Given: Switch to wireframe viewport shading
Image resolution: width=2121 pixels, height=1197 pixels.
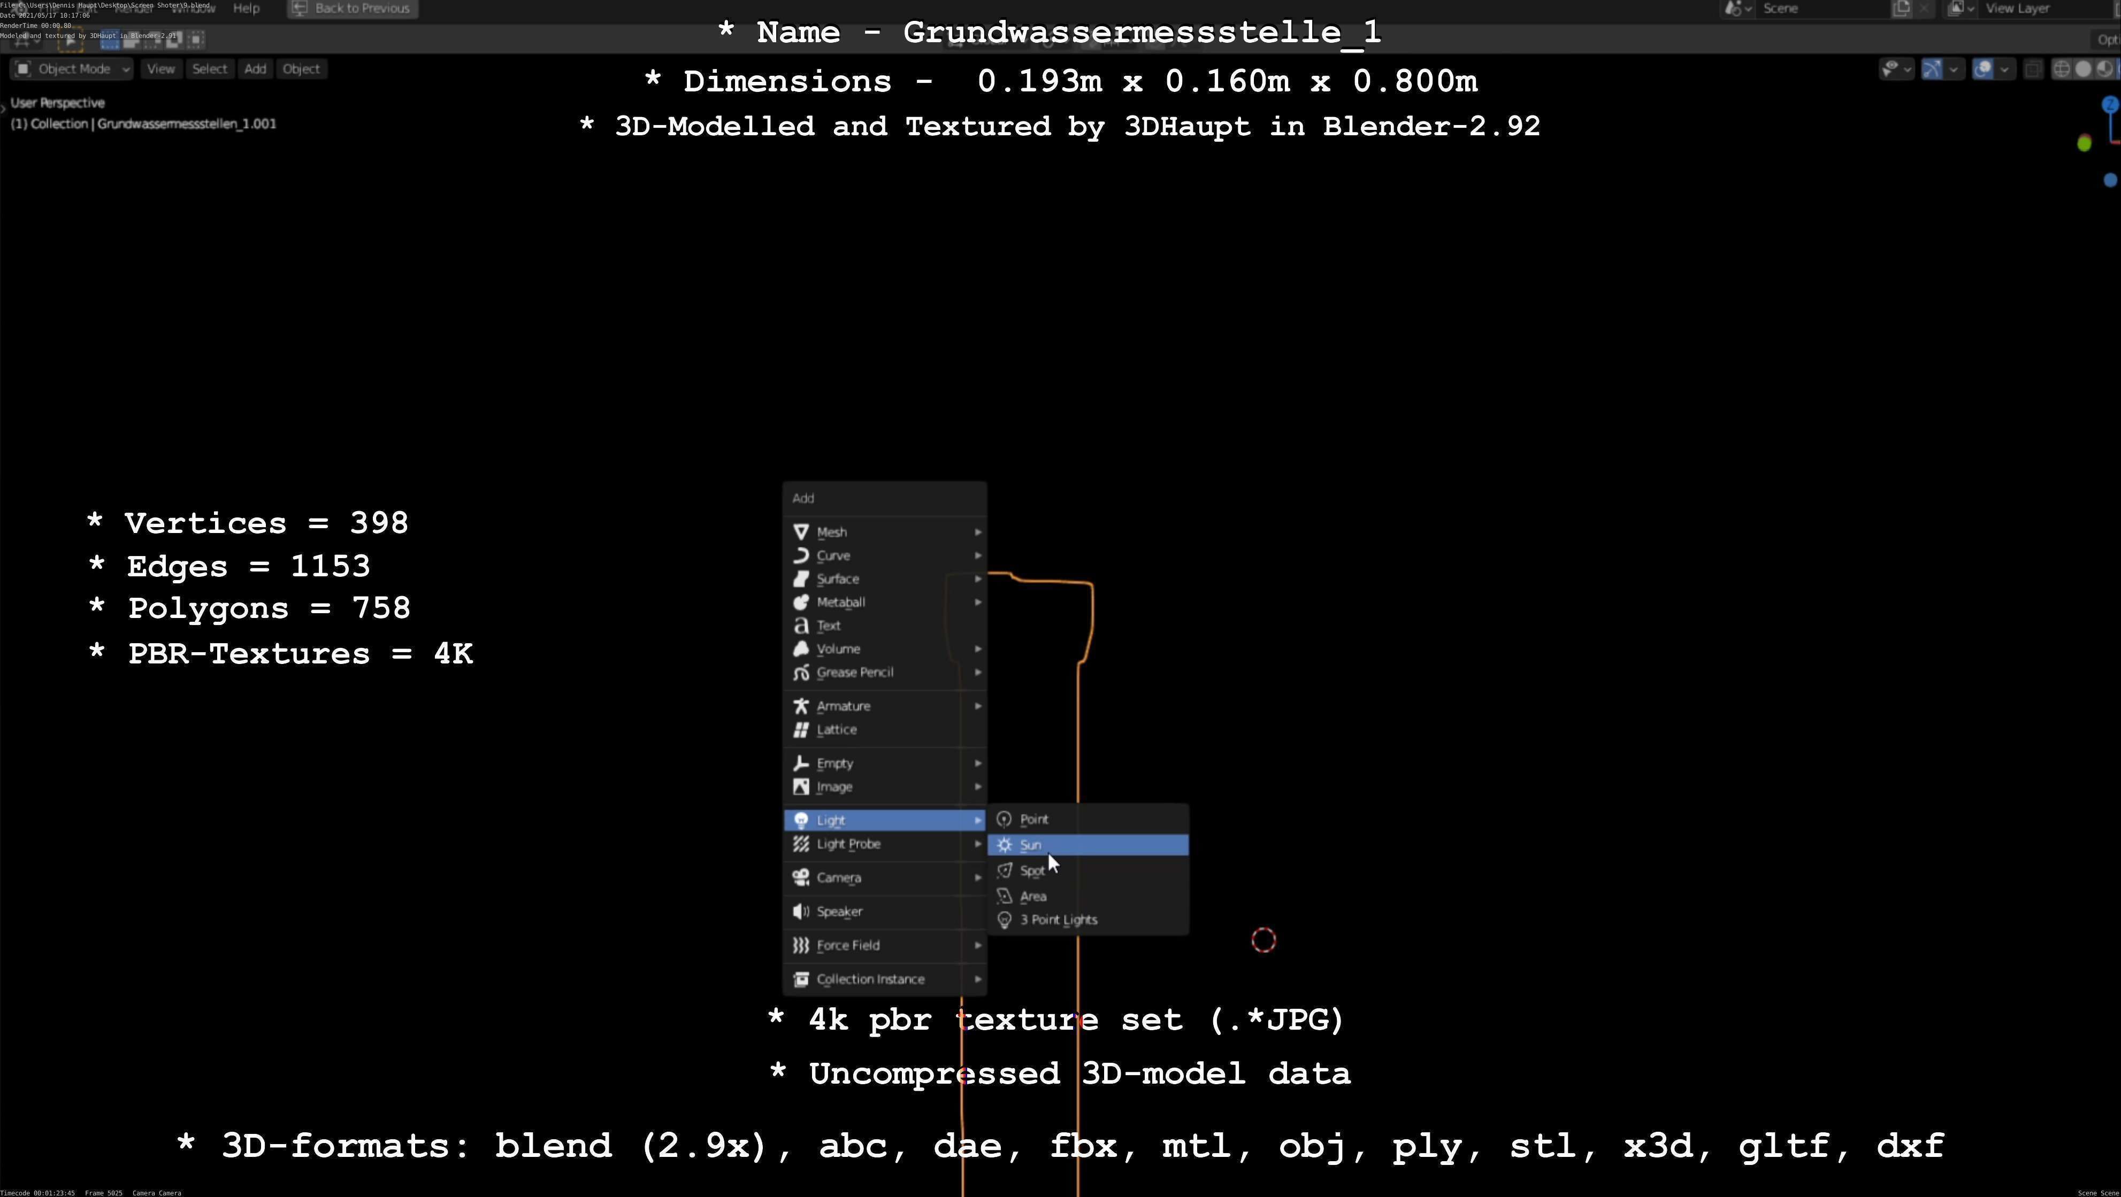Looking at the screenshot, I should click(2062, 69).
